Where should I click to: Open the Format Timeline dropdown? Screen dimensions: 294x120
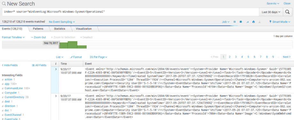(x=13, y=37)
